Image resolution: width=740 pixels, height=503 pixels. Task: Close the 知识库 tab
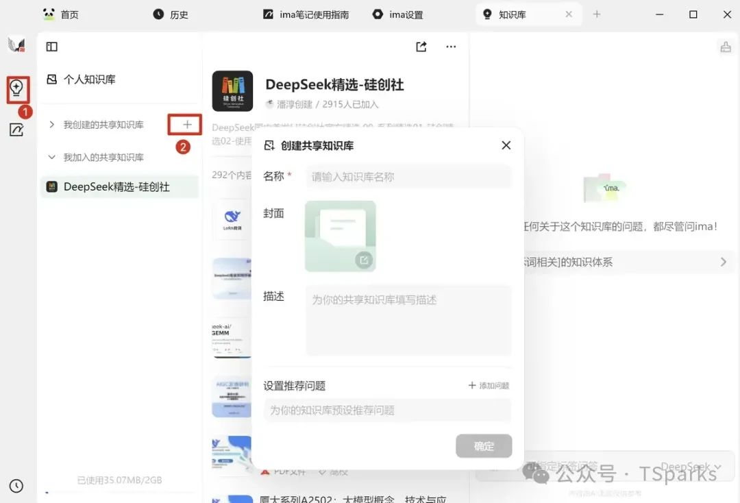pyautogui.click(x=569, y=14)
